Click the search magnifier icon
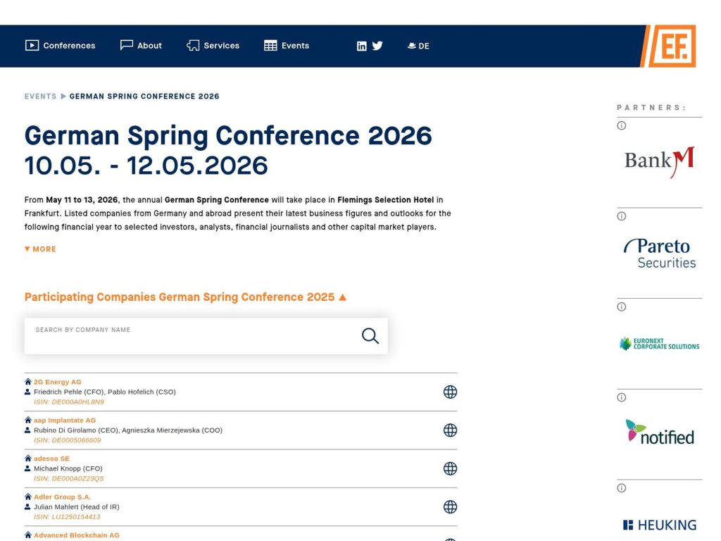Viewport: 721px width, 541px height. point(370,336)
